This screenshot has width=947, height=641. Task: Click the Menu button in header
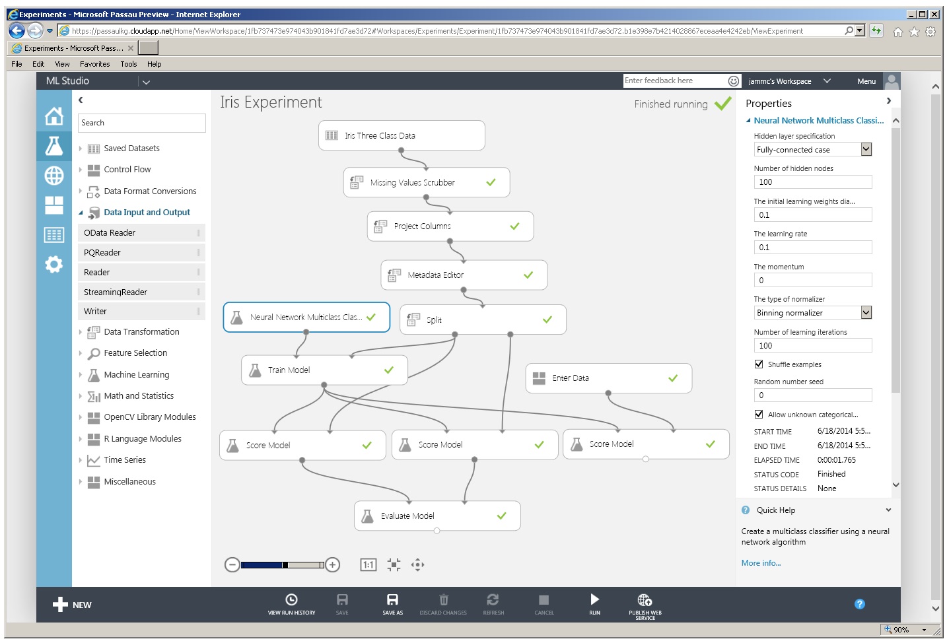point(866,81)
